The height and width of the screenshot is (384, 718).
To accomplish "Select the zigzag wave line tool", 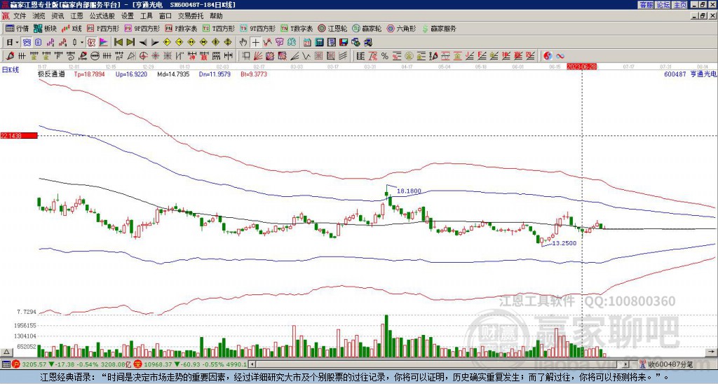I will tap(306, 56).
